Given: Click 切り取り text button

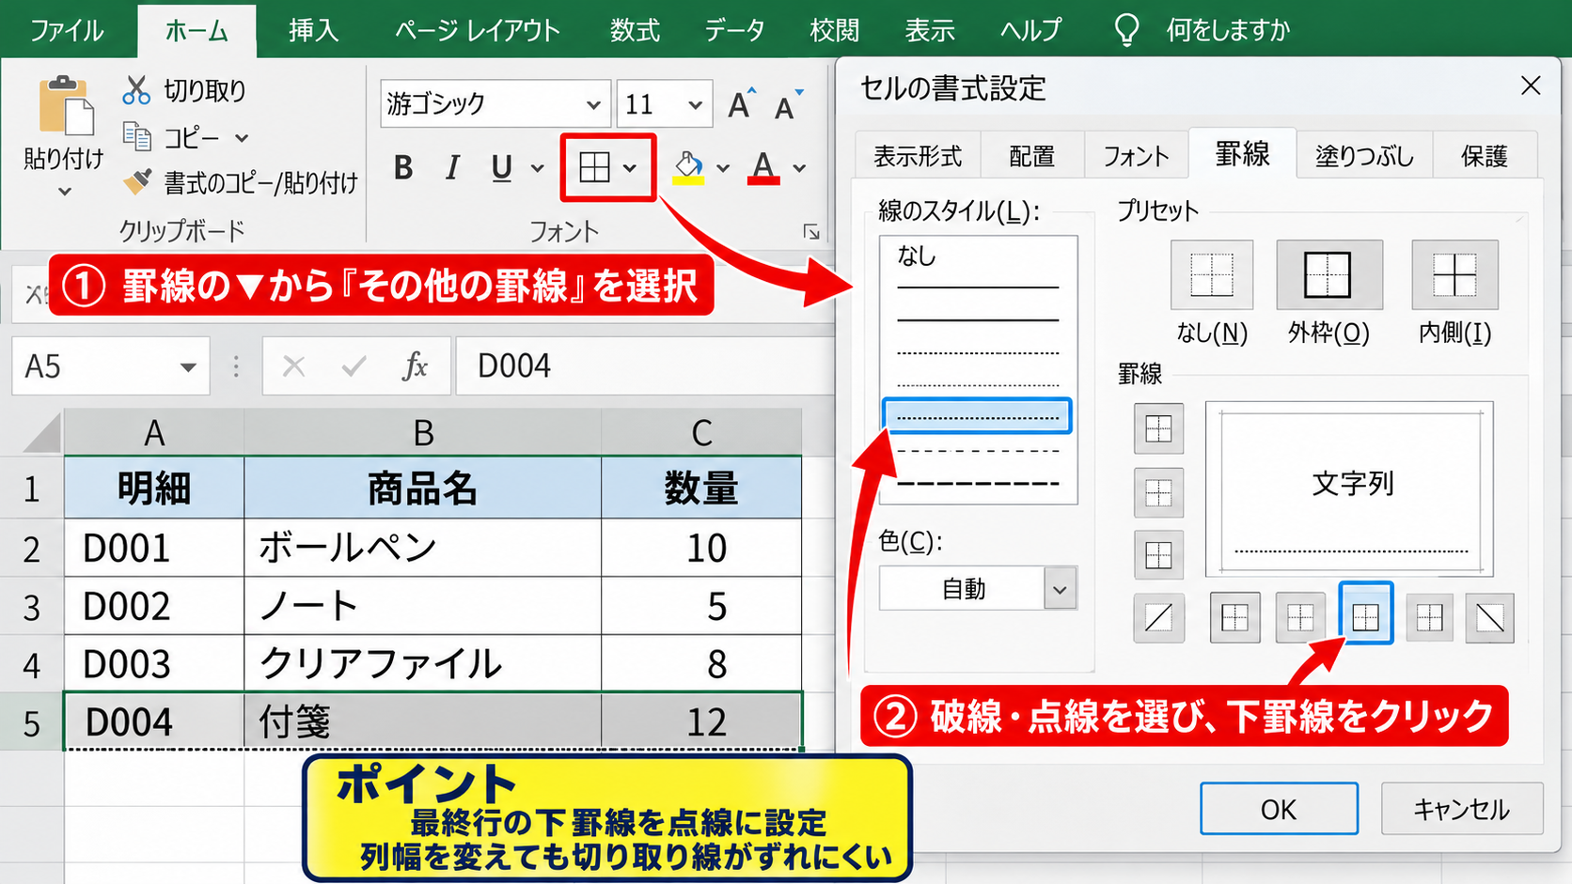Looking at the screenshot, I should [205, 90].
